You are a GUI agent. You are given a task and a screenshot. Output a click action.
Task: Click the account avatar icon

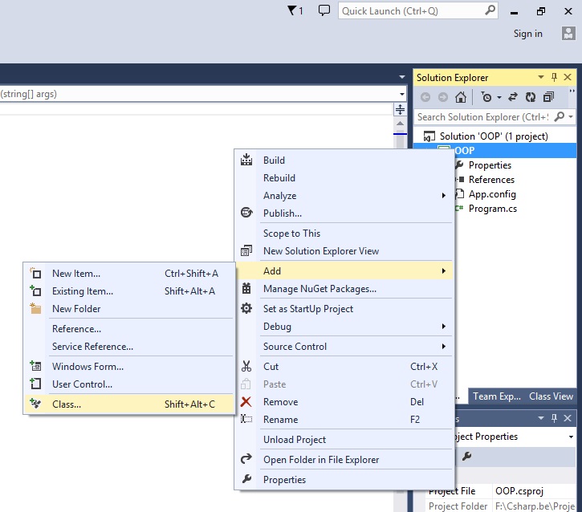pos(568,34)
